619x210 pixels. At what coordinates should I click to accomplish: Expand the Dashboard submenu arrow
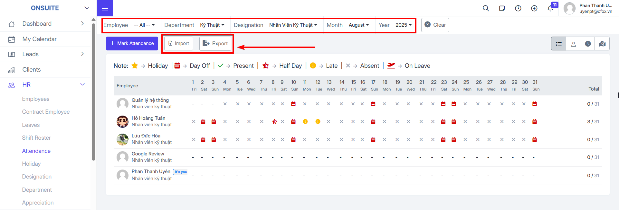(x=82, y=23)
